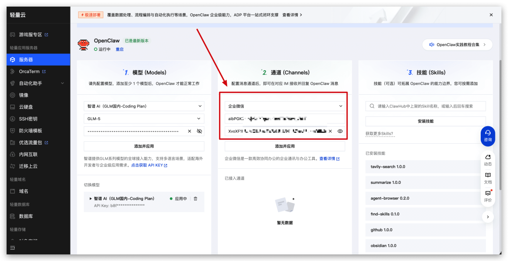Select the agent-browser 0.2.0 skill
The image size is (508, 261).
[x=426, y=198]
